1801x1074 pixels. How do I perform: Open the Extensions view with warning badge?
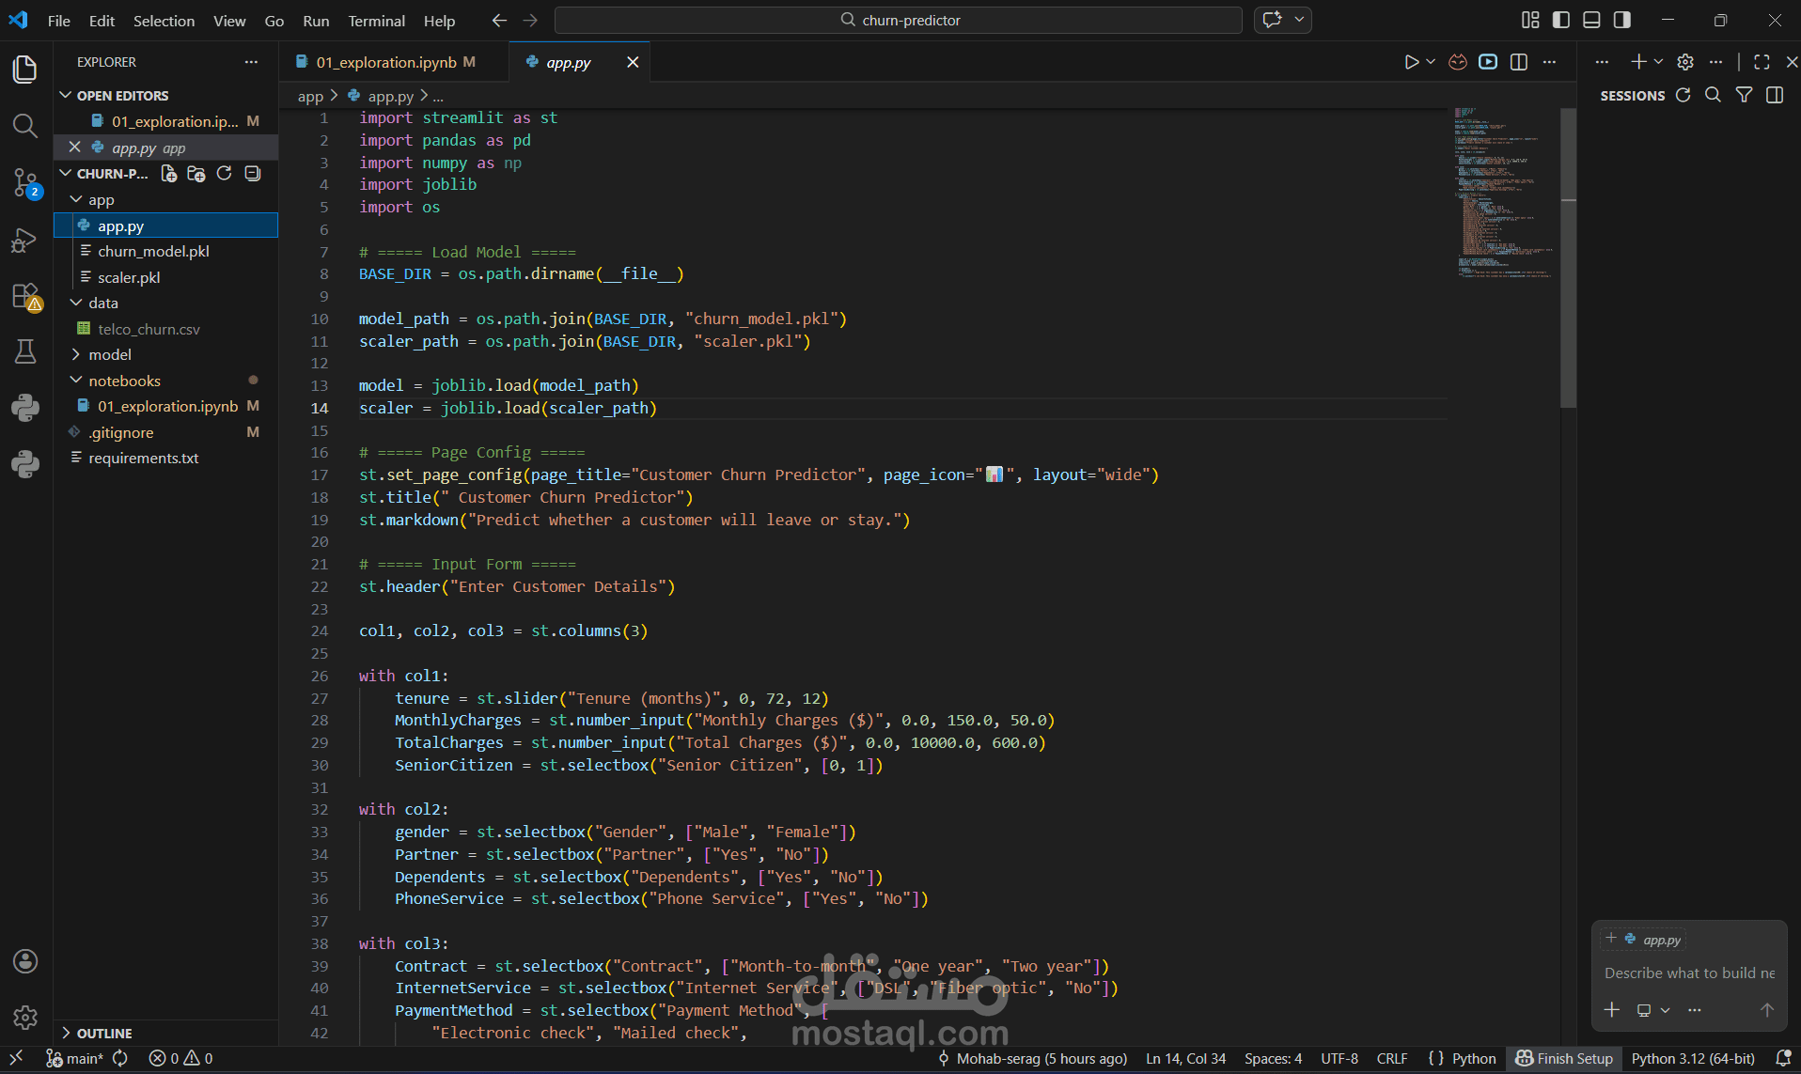(25, 296)
